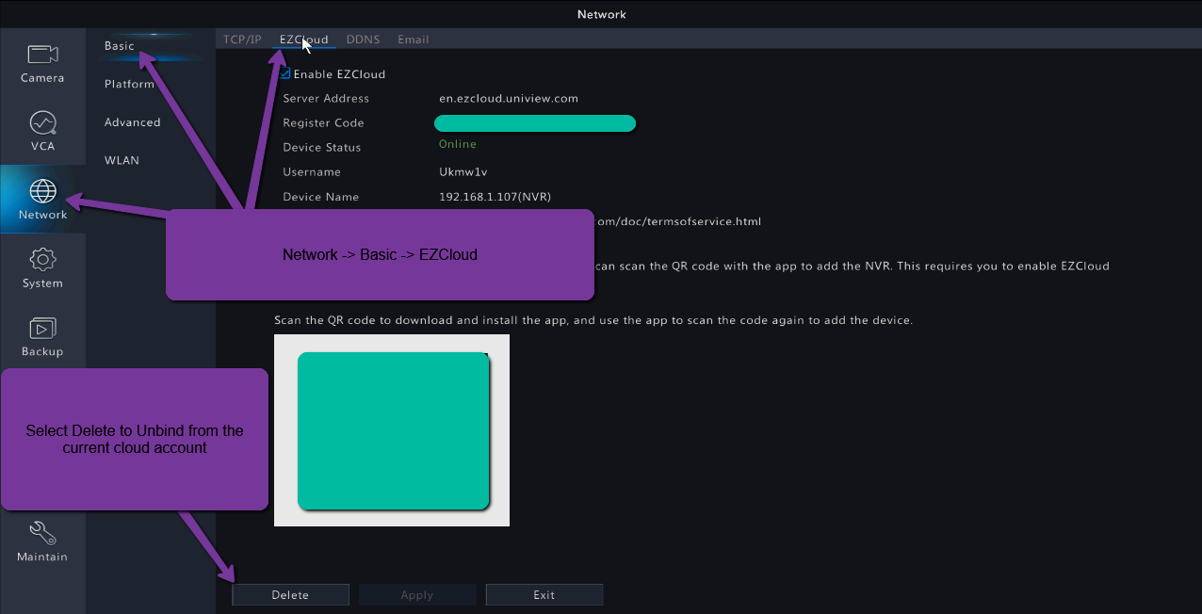Screen dimensions: 1202x614
Task: Click the QR code image
Action: pyautogui.click(x=392, y=430)
